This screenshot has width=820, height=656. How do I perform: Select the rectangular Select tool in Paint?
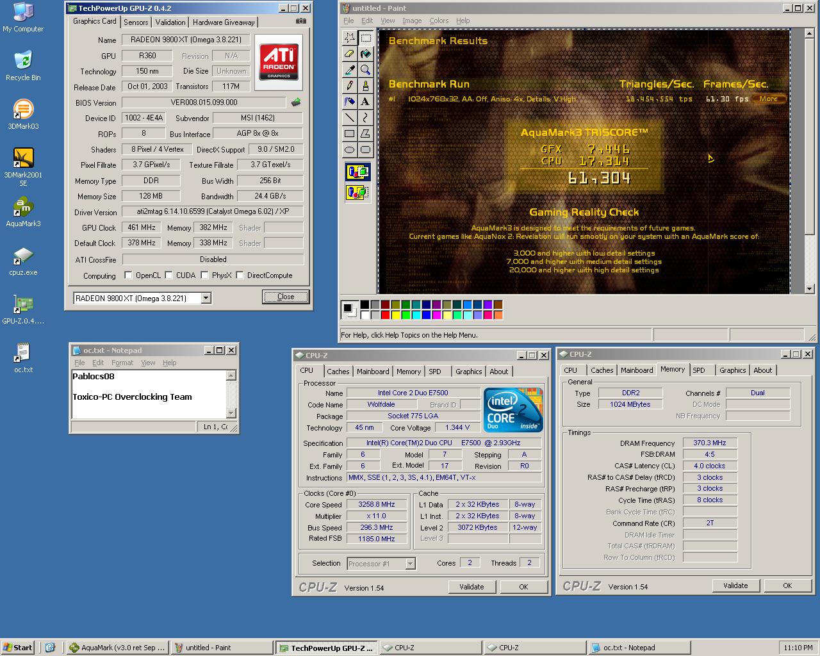click(365, 38)
